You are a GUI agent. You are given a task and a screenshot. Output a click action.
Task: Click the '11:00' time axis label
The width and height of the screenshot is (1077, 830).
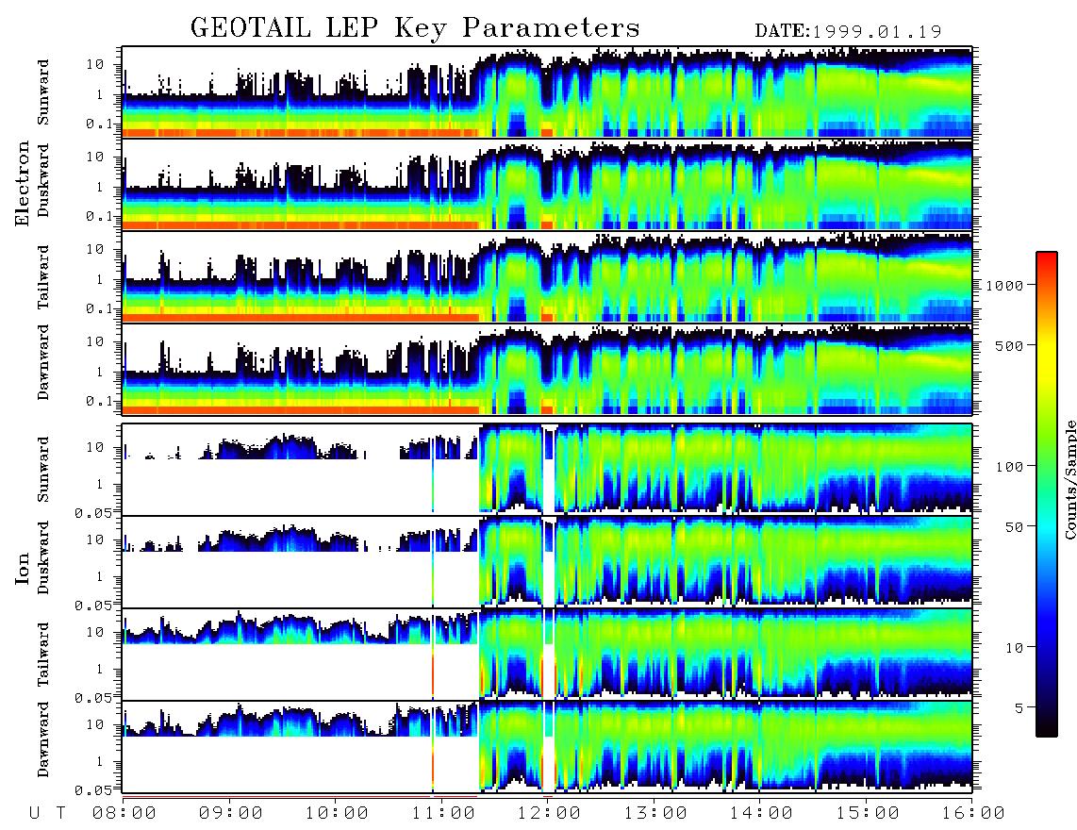(x=443, y=813)
